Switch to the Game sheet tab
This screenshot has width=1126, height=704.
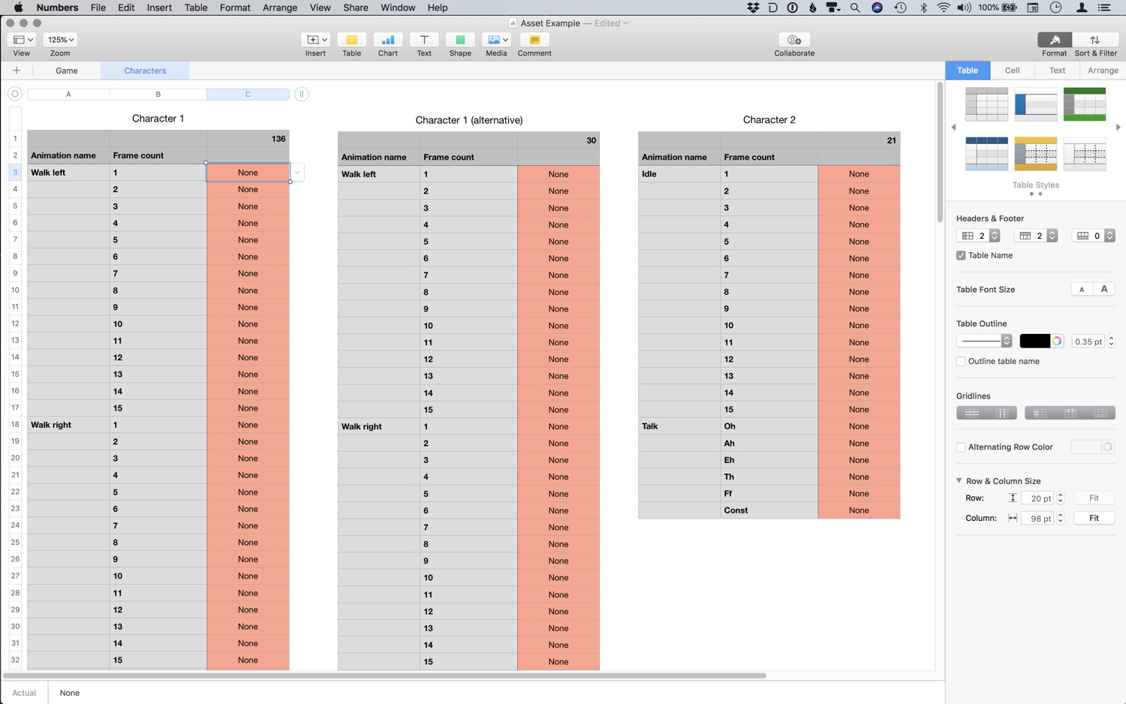click(x=67, y=71)
